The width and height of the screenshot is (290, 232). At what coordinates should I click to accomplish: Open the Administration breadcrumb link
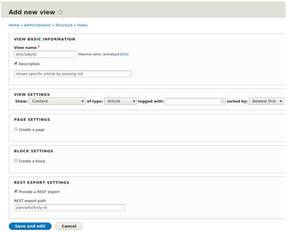37,25
